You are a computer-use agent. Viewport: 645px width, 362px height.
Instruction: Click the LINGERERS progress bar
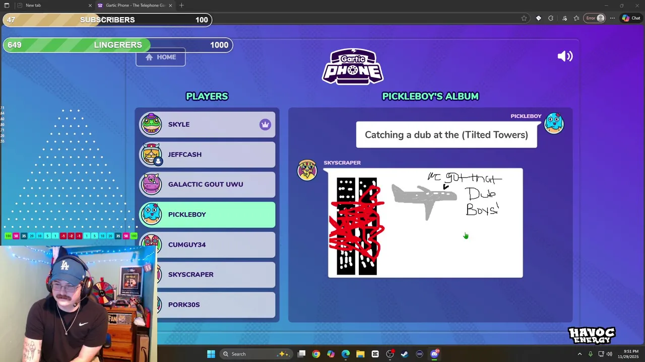click(118, 45)
